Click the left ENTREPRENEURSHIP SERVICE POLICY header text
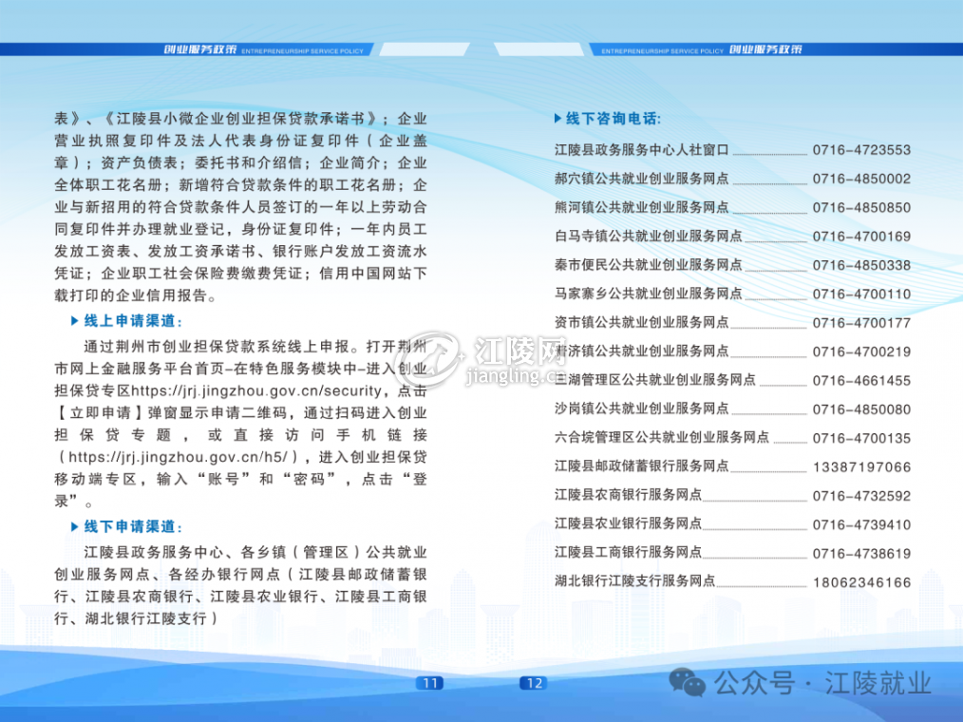Image resolution: width=963 pixels, height=722 pixels. coord(302,51)
